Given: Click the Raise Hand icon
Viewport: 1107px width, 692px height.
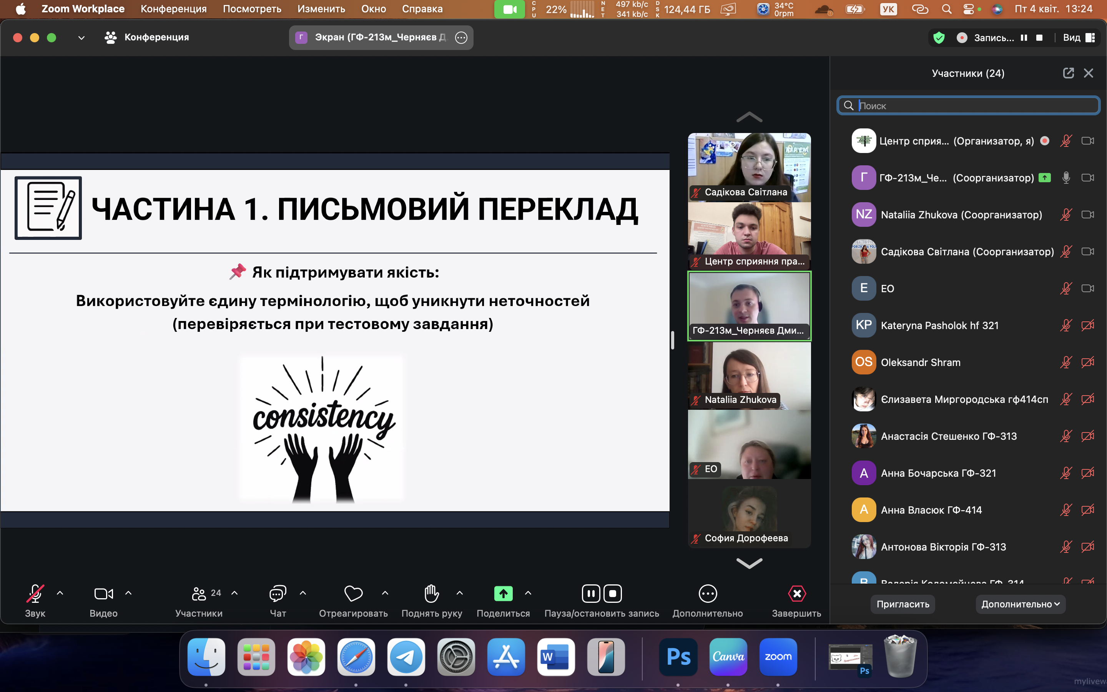Looking at the screenshot, I should pyautogui.click(x=431, y=594).
